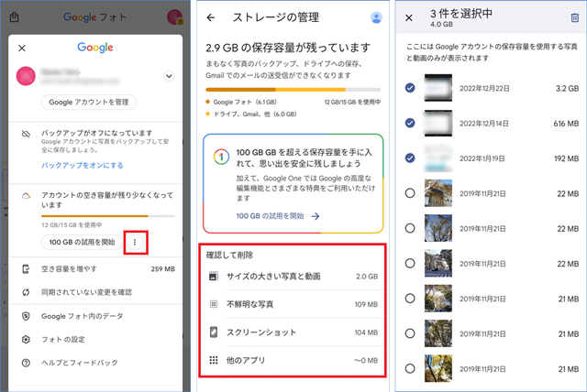
Task: Click the 4.0 GB selected size text
Action: pyautogui.click(x=442, y=25)
